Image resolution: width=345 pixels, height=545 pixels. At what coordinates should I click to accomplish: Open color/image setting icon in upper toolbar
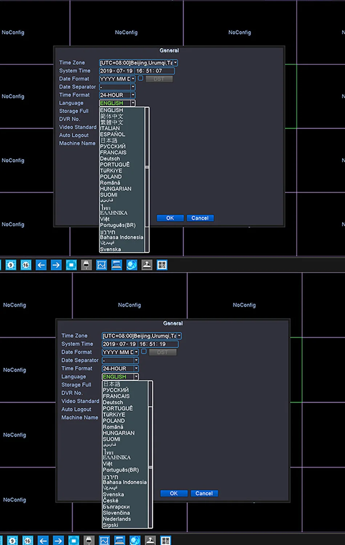(x=101, y=265)
